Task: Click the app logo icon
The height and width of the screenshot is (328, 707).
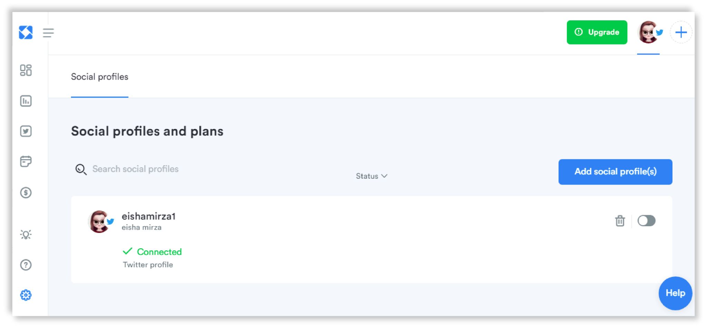Action: coord(26,32)
